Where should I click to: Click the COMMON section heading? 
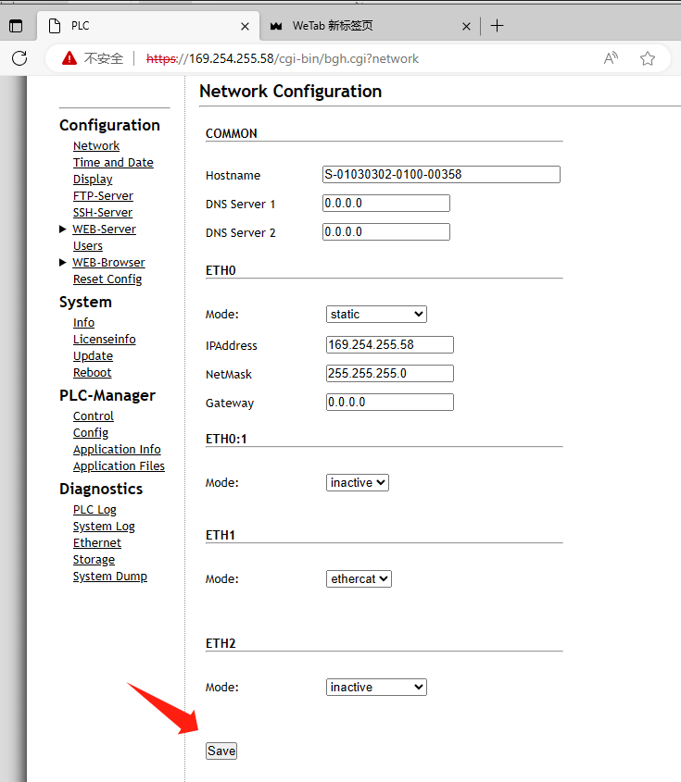(x=232, y=133)
